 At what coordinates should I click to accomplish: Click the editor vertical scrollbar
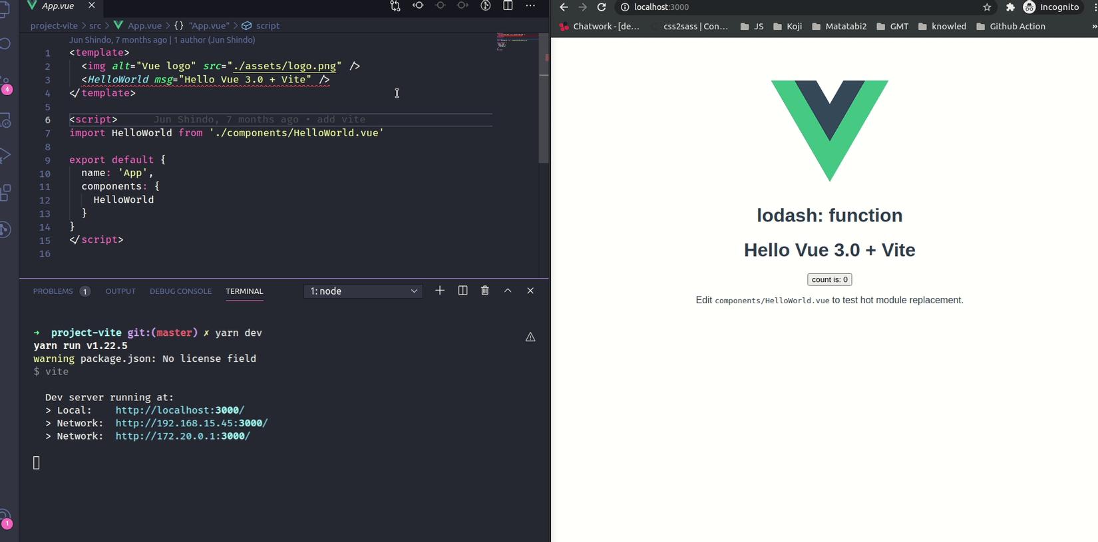[544, 100]
